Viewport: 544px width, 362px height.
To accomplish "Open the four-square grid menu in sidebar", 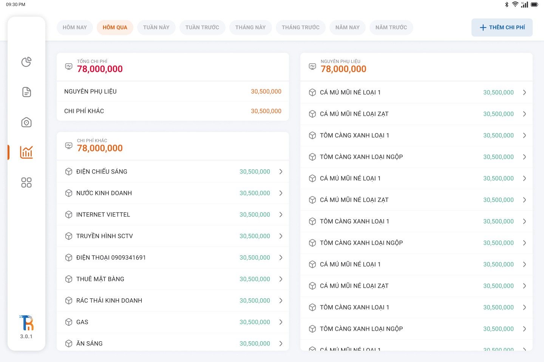I will pyautogui.click(x=26, y=183).
